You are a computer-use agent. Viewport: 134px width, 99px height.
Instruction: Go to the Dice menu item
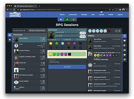point(93,15)
